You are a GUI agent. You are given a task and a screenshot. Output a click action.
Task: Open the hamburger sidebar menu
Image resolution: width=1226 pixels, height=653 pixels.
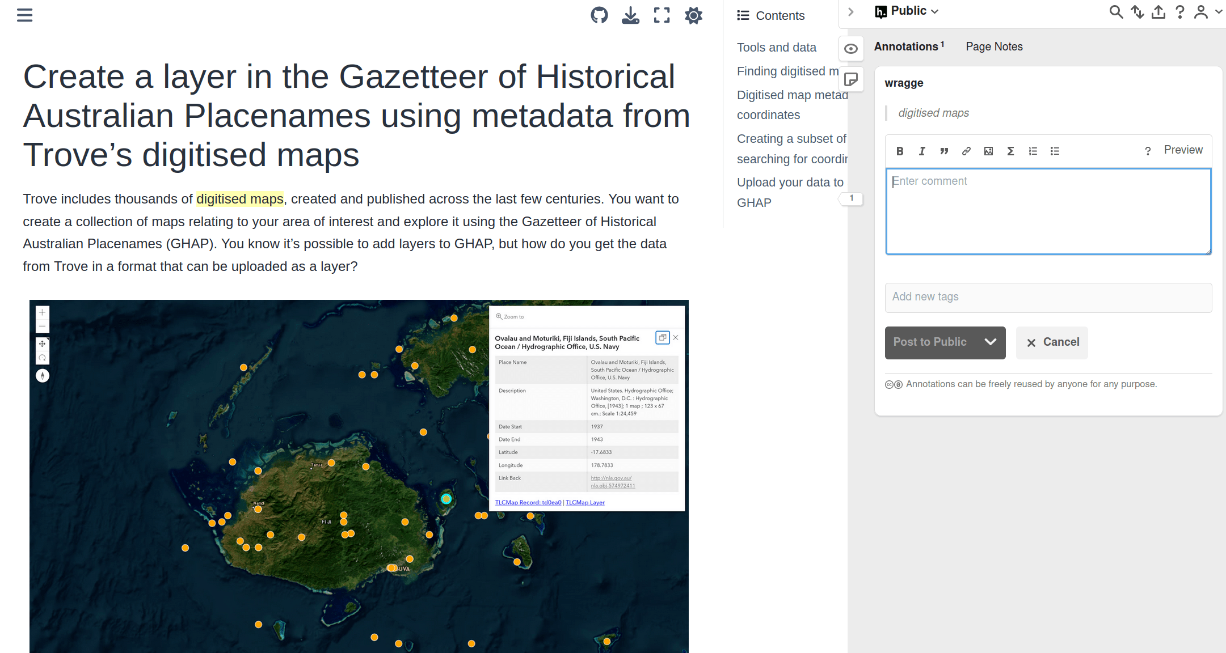pyautogui.click(x=24, y=15)
